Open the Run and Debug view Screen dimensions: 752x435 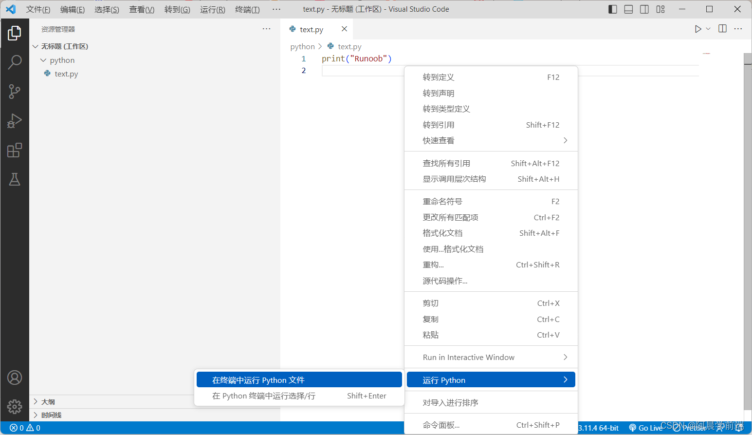tap(15, 121)
